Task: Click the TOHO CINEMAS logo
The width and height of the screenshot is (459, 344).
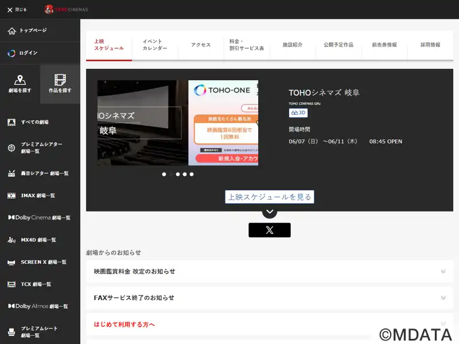Action: click(66, 9)
